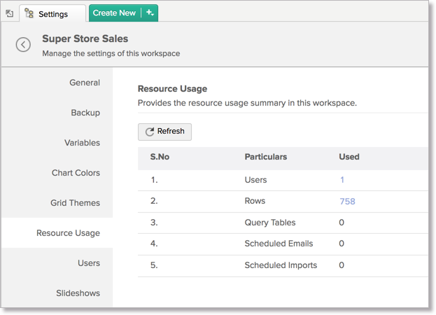
Task: Open the General settings section
Action: [x=84, y=83]
